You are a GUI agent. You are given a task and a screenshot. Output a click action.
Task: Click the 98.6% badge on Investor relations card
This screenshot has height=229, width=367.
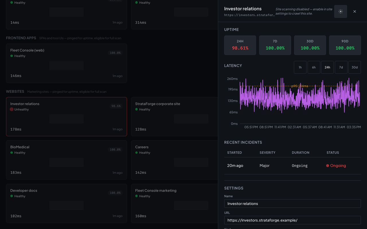[x=116, y=106]
